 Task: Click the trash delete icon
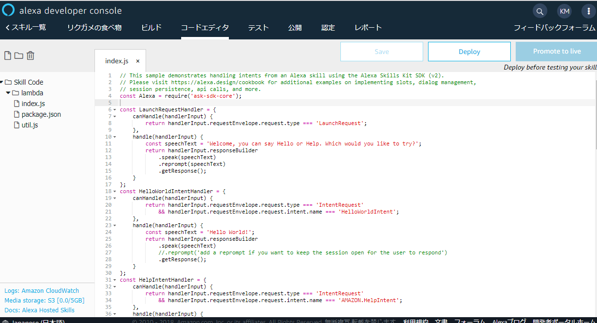point(30,56)
